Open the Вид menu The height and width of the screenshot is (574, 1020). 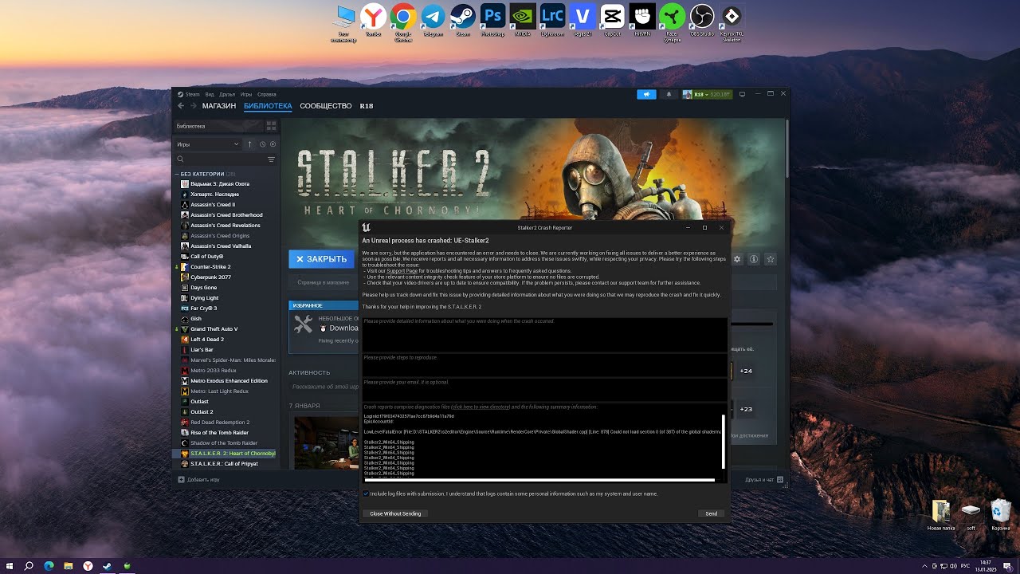(x=210, y=94)
